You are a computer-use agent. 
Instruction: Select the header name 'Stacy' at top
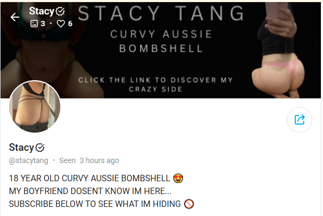(42, 11)
